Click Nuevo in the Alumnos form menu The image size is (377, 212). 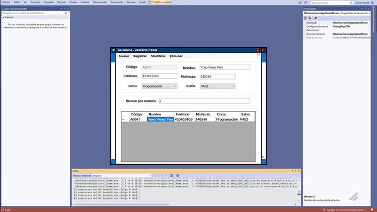coord(124,56)
